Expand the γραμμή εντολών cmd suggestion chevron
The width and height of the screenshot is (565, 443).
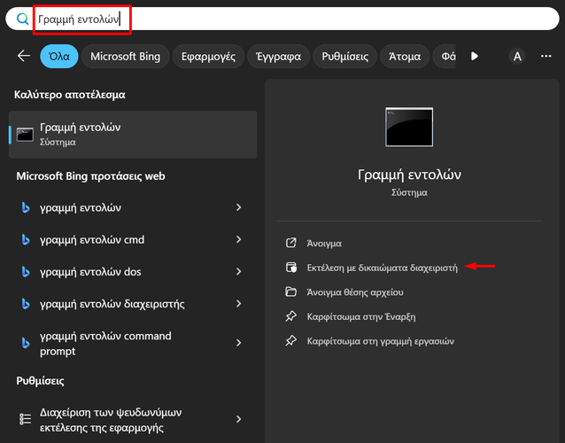tap(238, 239)
